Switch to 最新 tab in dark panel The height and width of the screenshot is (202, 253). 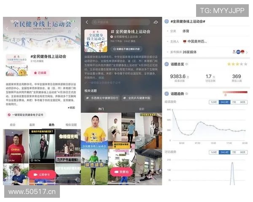(142, 109)
